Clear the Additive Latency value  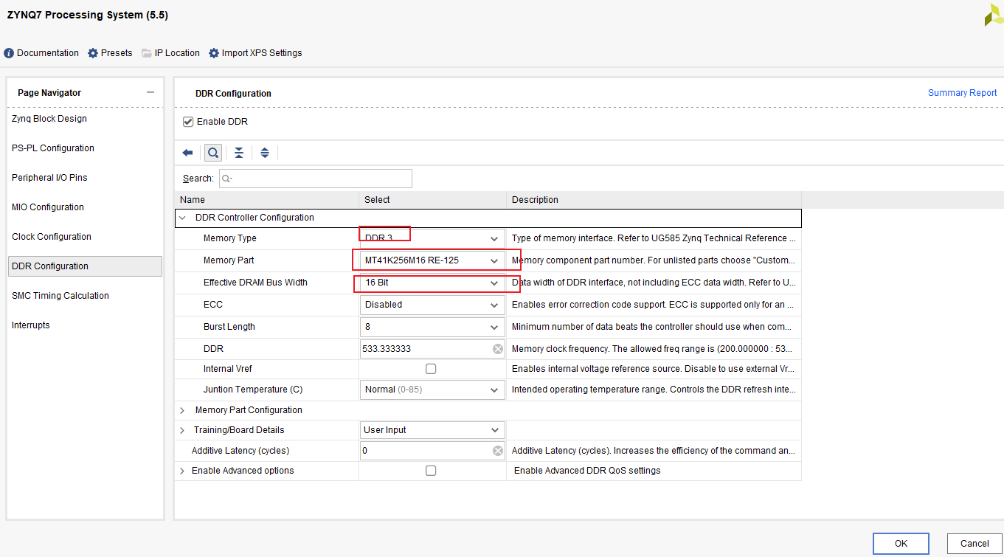[498, 451]
